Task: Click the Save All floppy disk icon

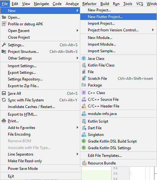Action: pos(4,93)
